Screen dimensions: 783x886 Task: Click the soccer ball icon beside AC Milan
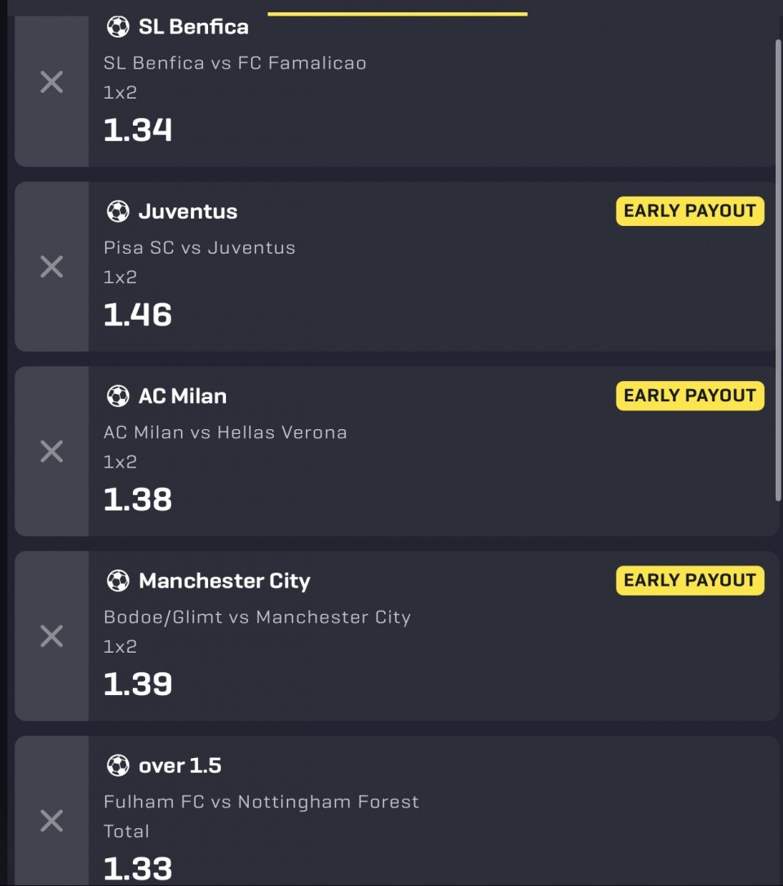pos(118,396)
